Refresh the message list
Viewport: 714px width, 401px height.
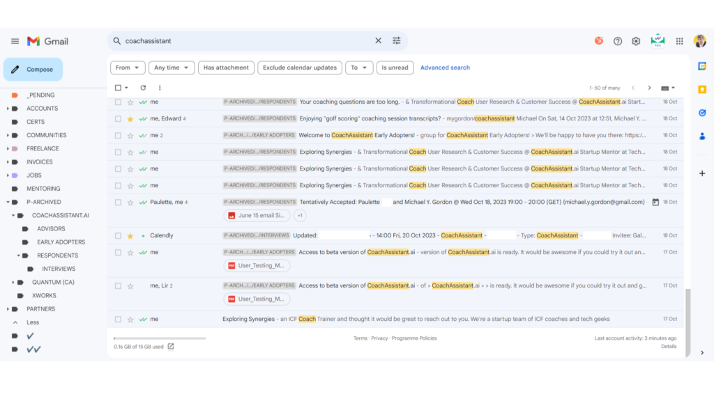tap(143, 88)
